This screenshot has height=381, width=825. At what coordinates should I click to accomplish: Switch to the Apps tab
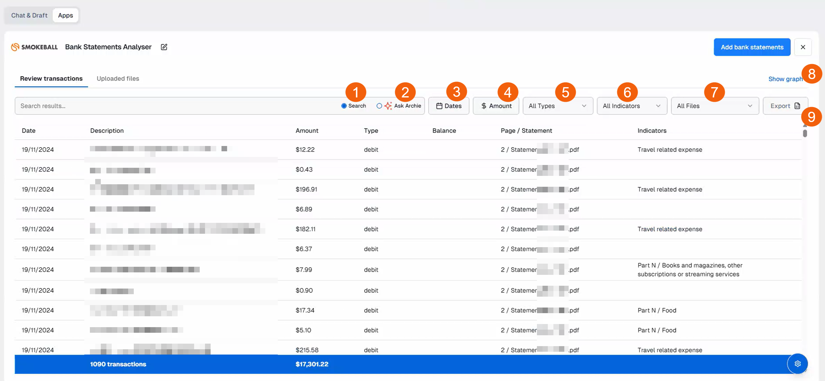click(65, 15)
